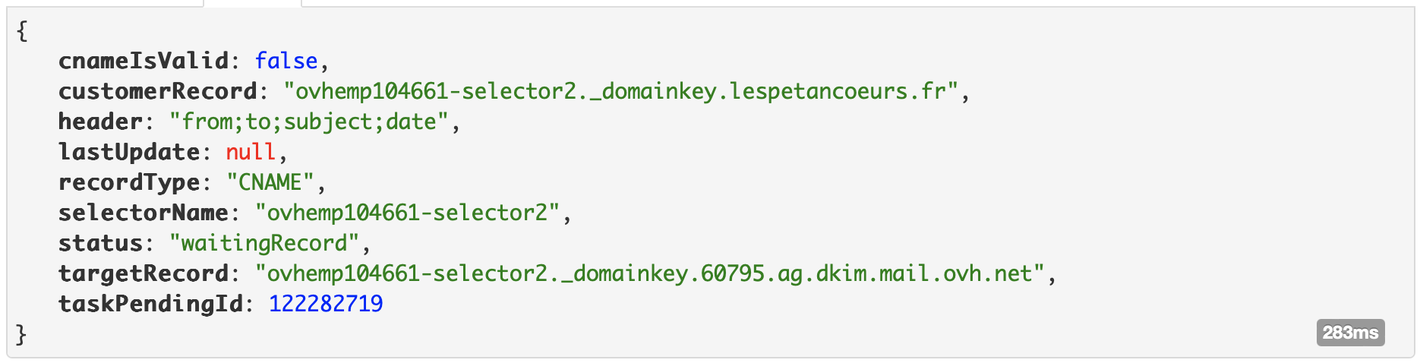The height and width of the screenshot is (363, 1420).
Task: Click the lastUpdate key
Action: click(129, 152)
